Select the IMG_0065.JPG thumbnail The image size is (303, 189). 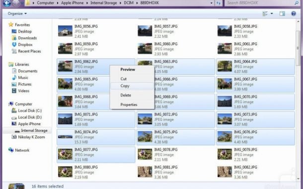[65, 84]
